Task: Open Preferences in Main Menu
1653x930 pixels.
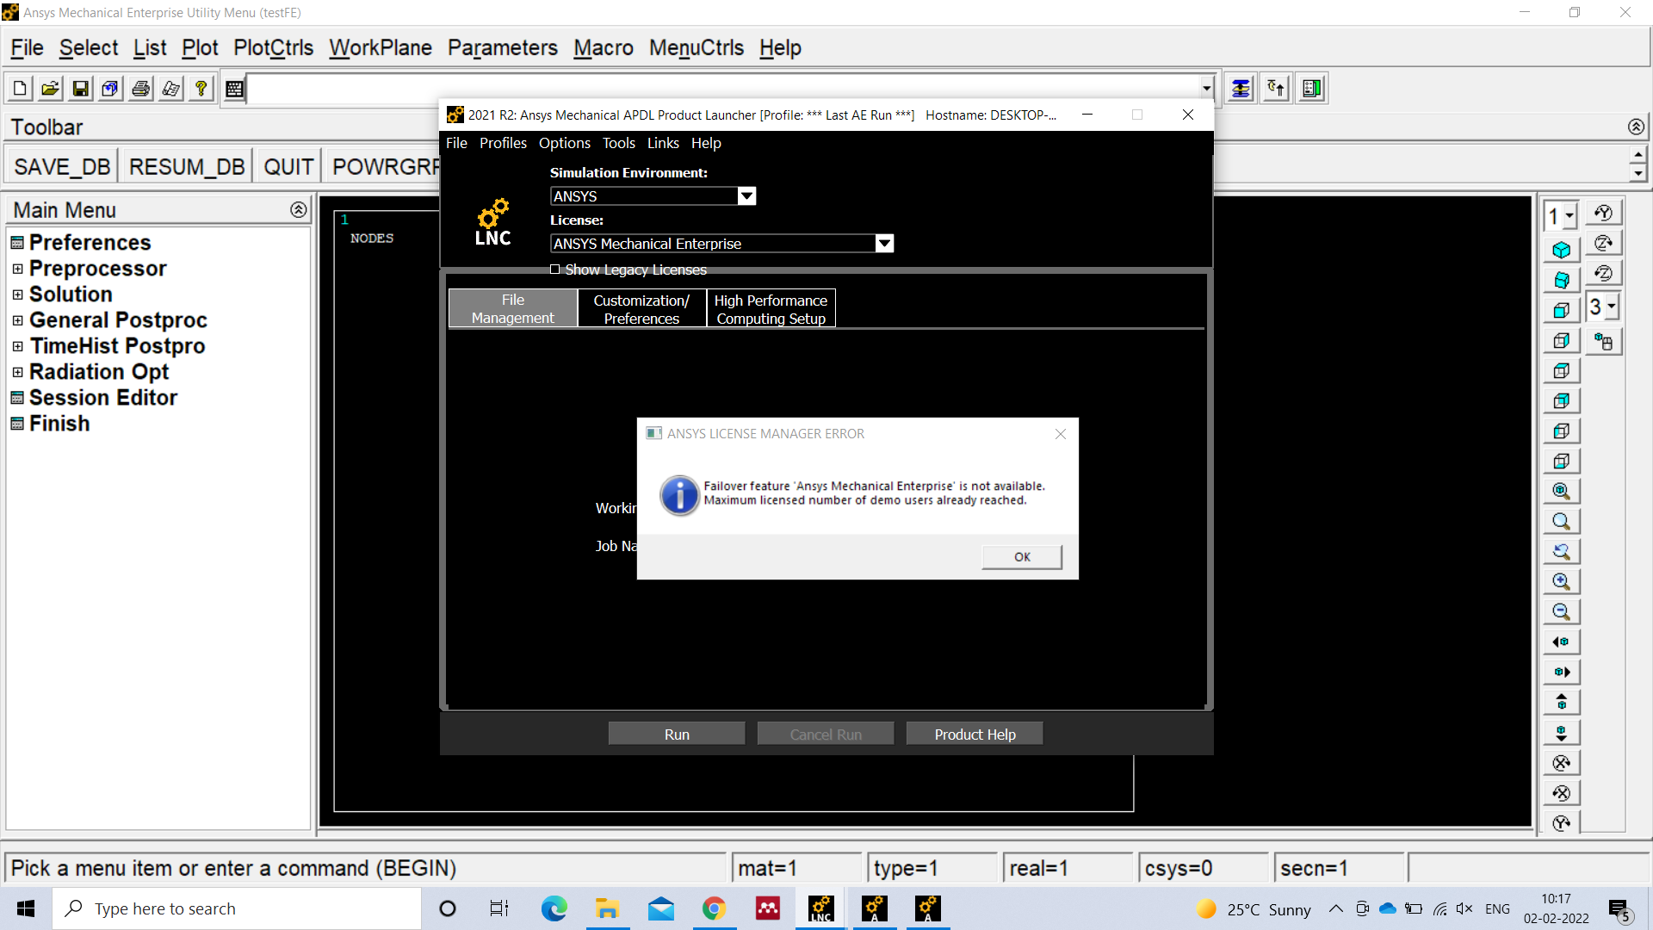Action: coord(90,243)
